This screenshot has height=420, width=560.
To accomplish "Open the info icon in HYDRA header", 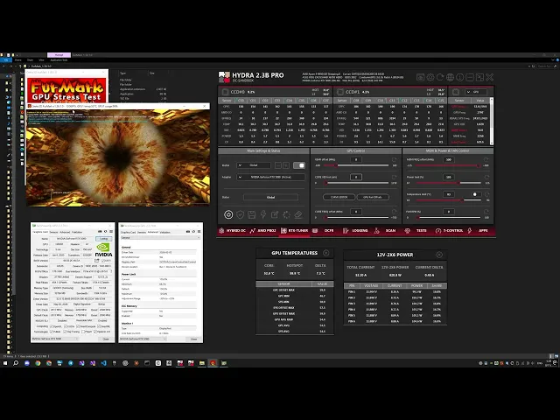I will click(x=460, y=77).
